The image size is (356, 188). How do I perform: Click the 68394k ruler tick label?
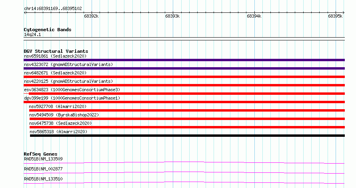click(254, 16)
